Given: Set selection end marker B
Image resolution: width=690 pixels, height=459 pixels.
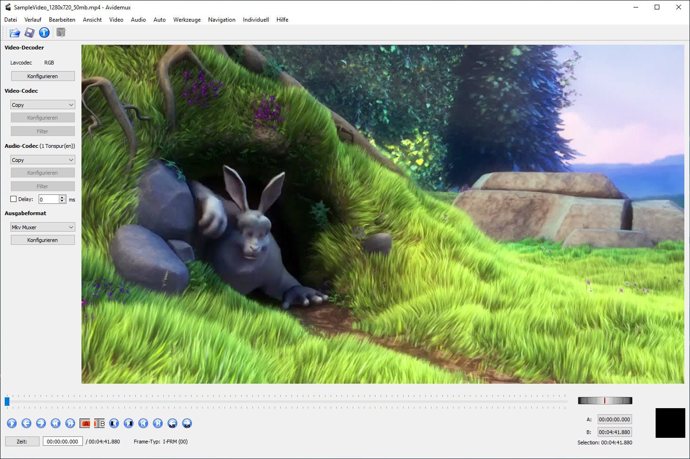Looking at the screenshot, I should click(x=99, y=423).
